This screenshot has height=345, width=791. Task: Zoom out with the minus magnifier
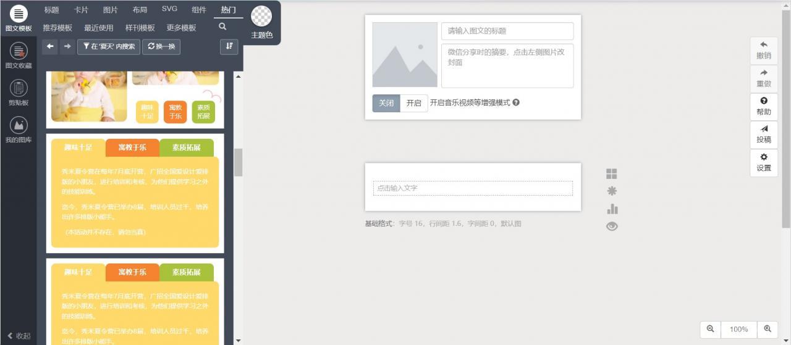(x=710, y=329)
